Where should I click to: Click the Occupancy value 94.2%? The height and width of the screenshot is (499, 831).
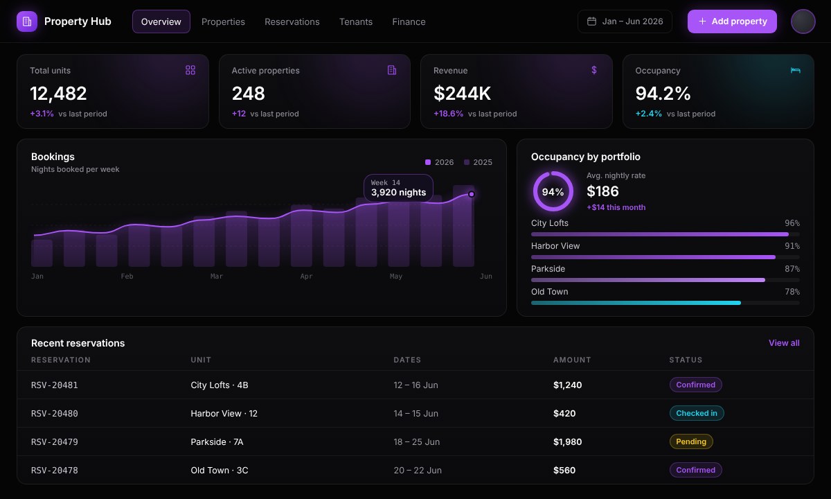coord(663,94)
